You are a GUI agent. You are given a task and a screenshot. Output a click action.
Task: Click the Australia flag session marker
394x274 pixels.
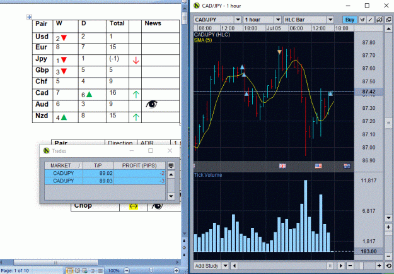tap(347, 166)
